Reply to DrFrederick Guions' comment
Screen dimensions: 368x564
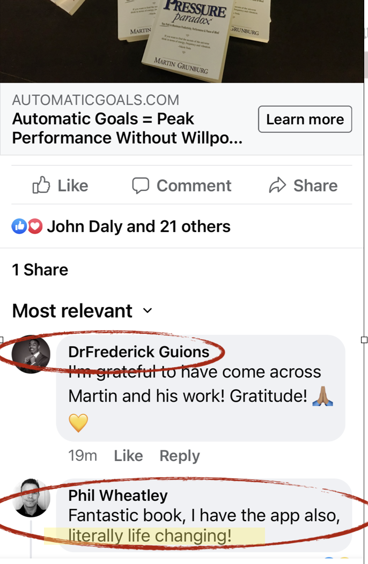point(179,456)
